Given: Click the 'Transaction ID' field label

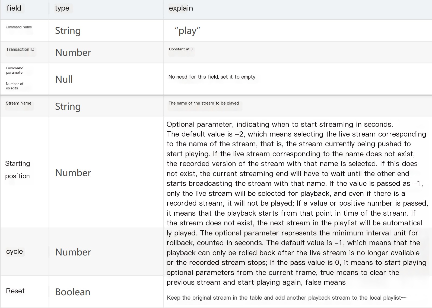Looking at the screenshot, I should tap(20, 49).
